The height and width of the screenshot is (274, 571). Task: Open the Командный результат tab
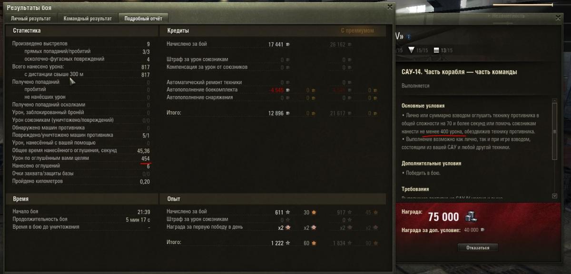[88, 19]
